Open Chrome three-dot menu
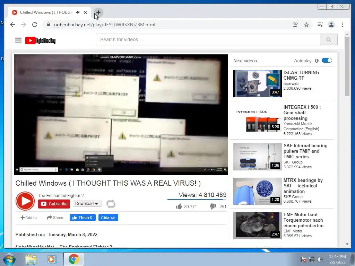The height and width of the screenshot is (266, 355). (343, 25)
